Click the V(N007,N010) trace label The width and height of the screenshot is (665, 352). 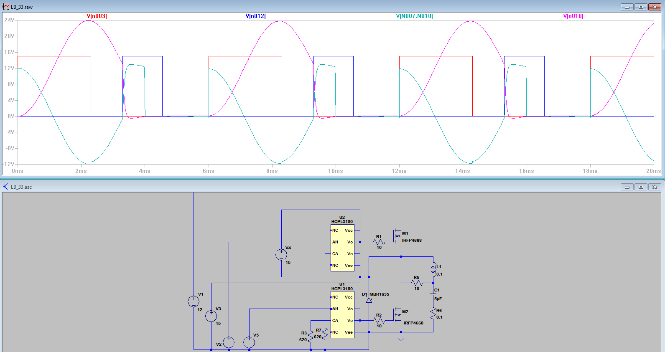(414, 16)
